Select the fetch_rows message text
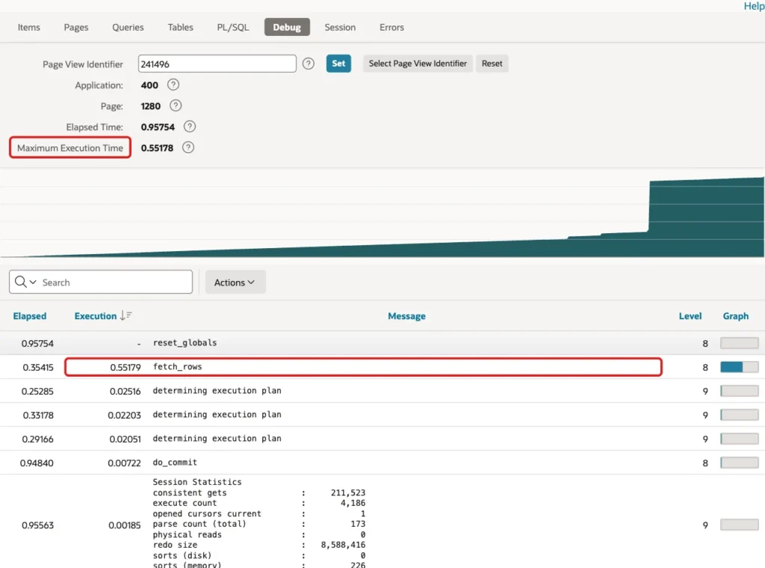765x568 pixels. tap(178, 366)
